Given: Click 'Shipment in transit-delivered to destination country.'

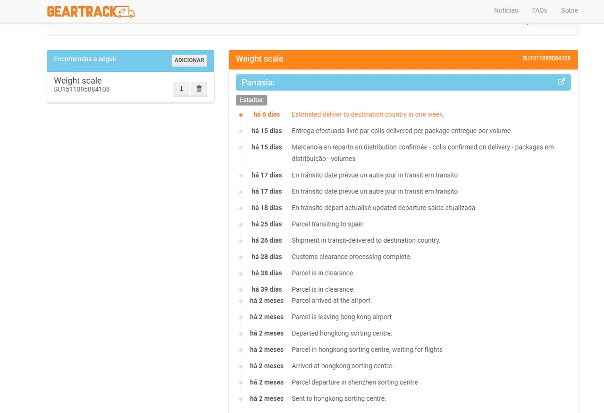Looking at the screenshot, I should (x=366, y=241).
